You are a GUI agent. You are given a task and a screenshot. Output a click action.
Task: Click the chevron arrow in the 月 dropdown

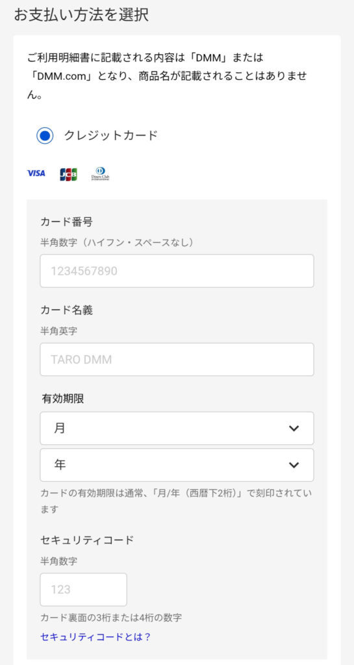(x=294, y=429)
